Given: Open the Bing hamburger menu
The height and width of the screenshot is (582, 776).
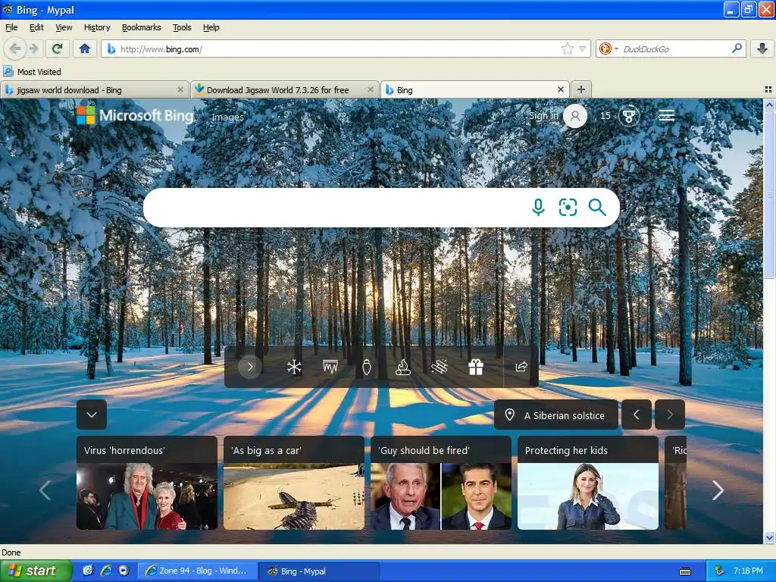Looking at the screenshot, I should 667,116.
